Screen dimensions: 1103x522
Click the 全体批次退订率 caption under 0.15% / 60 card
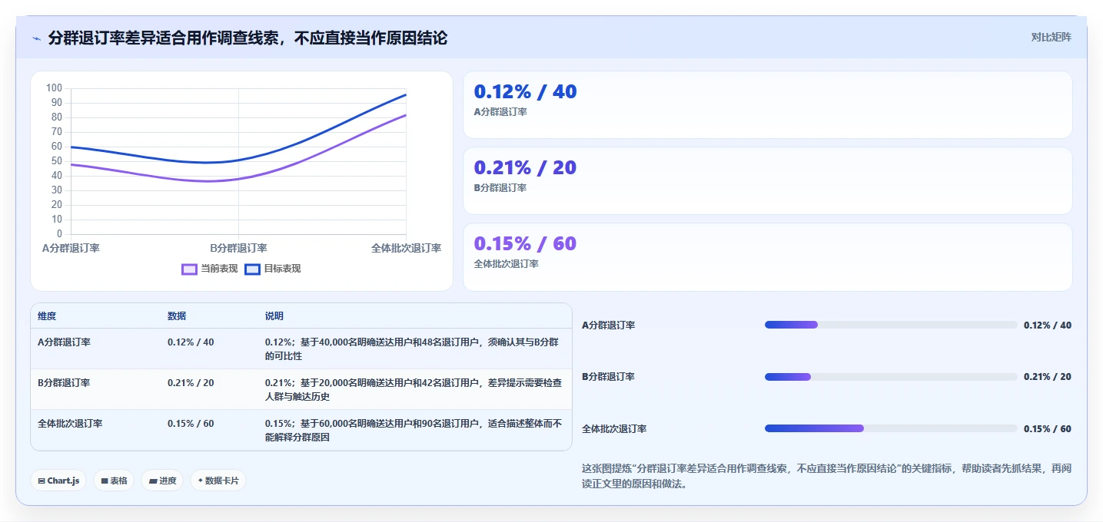pos(507,264)
